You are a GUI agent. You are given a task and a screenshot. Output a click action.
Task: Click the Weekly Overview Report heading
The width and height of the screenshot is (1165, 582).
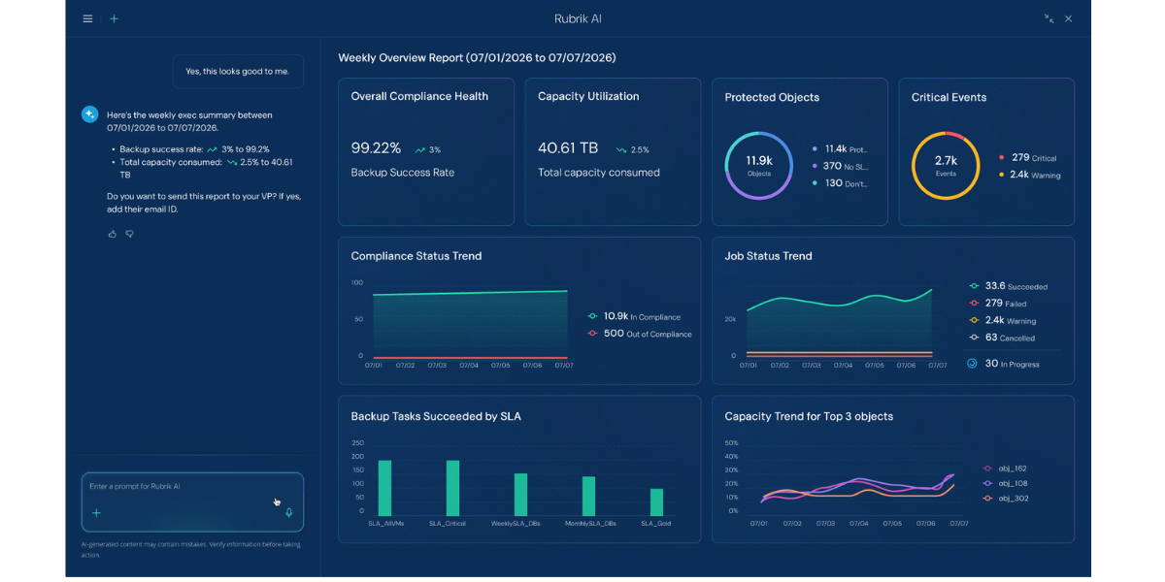[x=477, y=58]
